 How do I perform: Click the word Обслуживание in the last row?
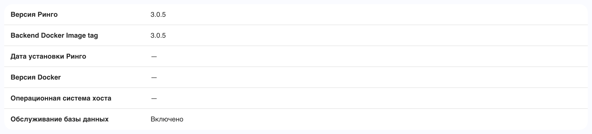click(36, 119)
